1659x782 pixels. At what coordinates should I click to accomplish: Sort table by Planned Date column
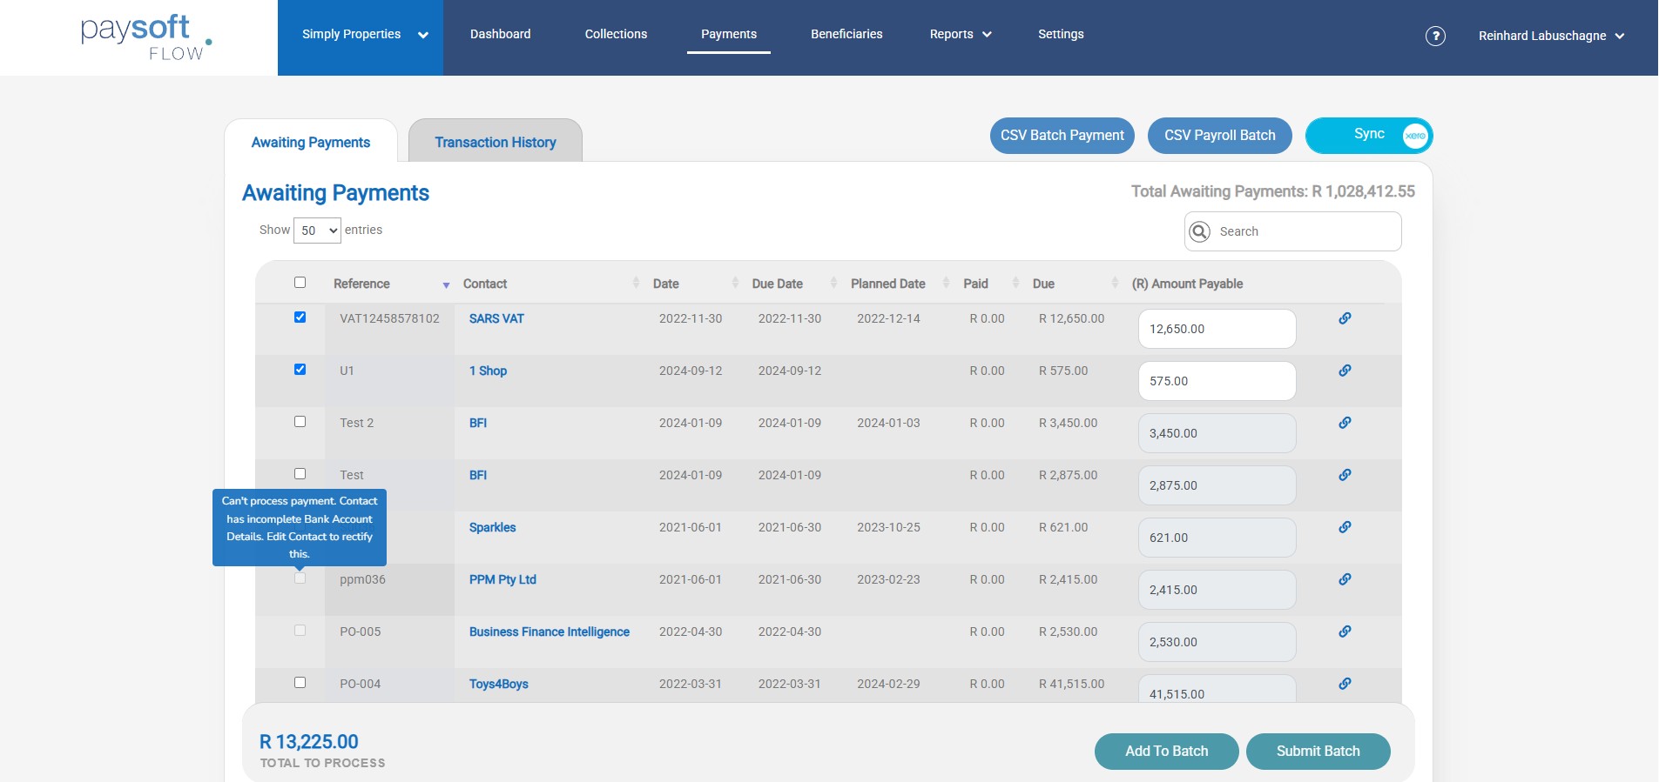tap(900, 284)
